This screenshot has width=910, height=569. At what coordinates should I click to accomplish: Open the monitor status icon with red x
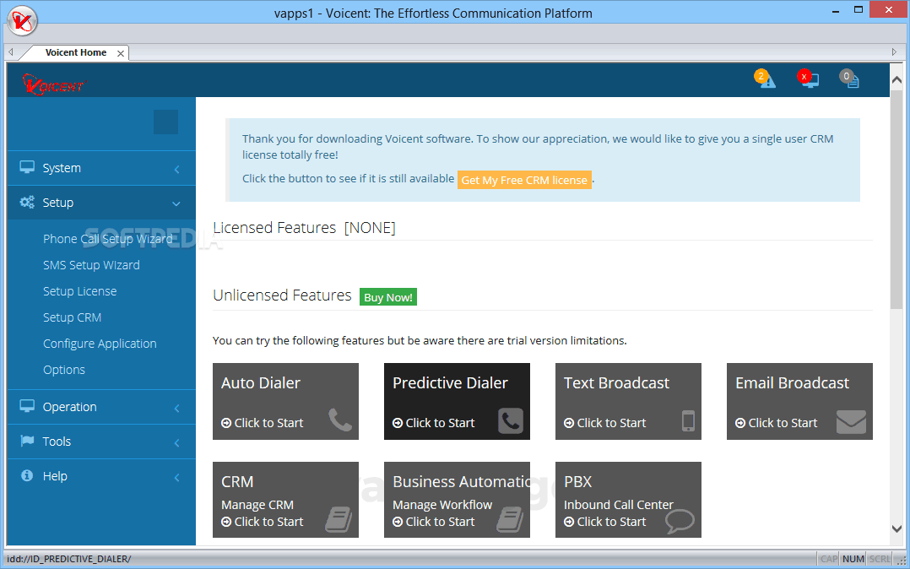tap(808, 79)
